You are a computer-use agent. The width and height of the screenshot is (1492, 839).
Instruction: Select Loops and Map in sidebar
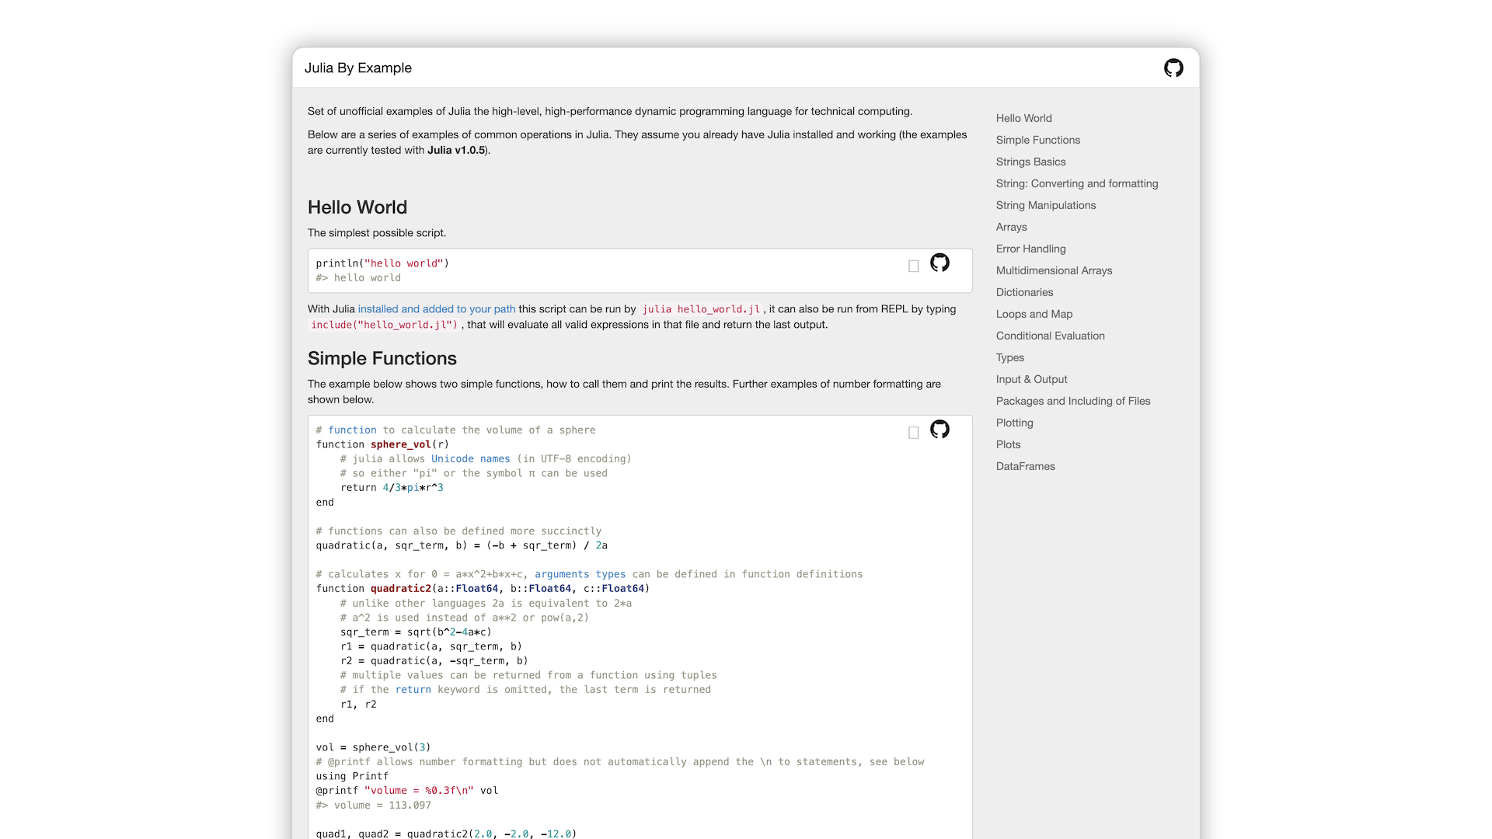[x=1034, y=314]
